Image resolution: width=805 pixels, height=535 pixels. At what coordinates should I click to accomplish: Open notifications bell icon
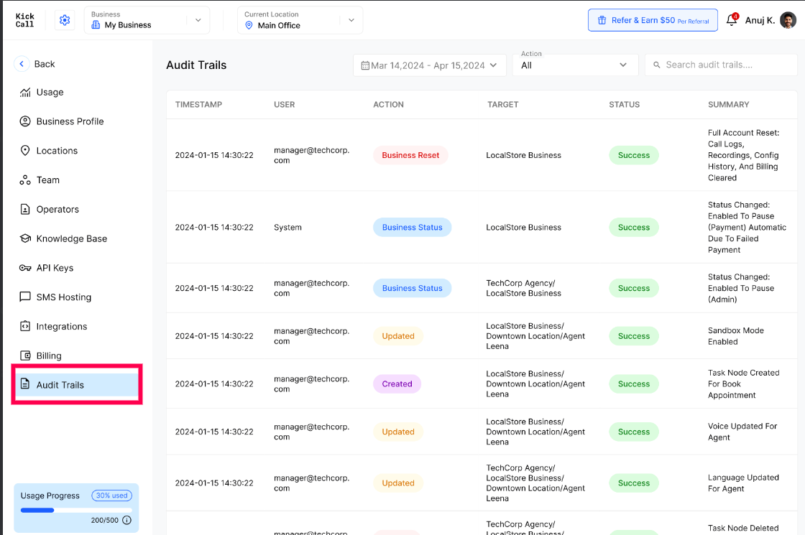pos(732,20)
